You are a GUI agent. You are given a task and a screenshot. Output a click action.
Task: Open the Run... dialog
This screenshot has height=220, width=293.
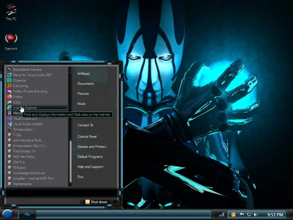point(82,177)
